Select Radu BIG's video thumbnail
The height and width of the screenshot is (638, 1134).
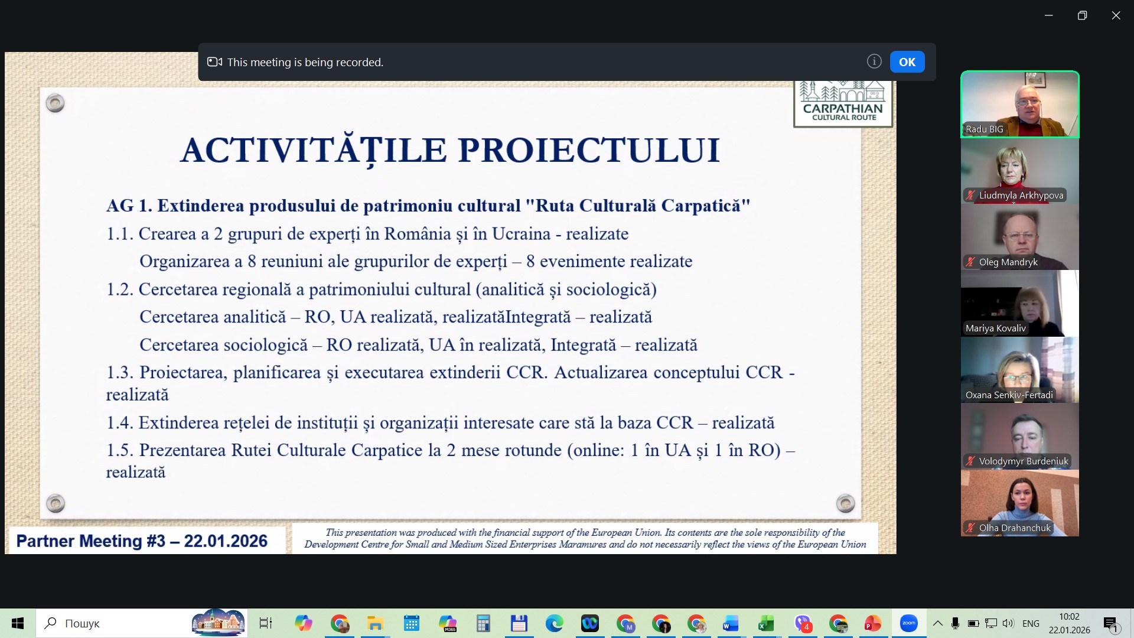(1019, 104)
